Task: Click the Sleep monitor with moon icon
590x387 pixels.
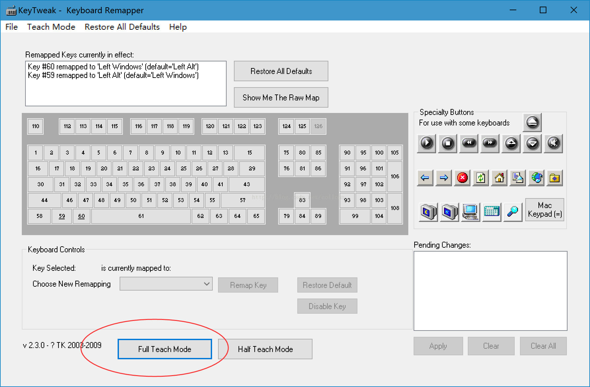Action: tap(428, 212)
